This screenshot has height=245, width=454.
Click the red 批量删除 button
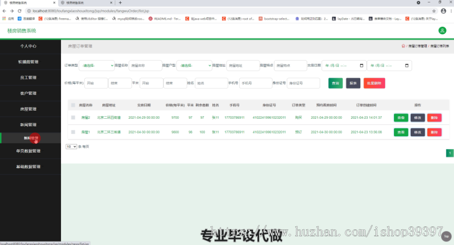point(374,83)
